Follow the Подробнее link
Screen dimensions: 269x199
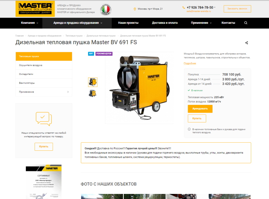click(190, 63)
